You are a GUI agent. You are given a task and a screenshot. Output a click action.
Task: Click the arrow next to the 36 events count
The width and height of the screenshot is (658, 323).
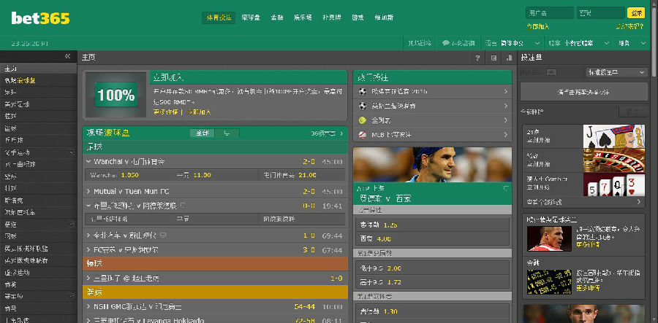341,133
